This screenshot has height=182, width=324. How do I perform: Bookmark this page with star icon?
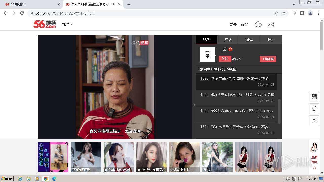tap(284, 13)
